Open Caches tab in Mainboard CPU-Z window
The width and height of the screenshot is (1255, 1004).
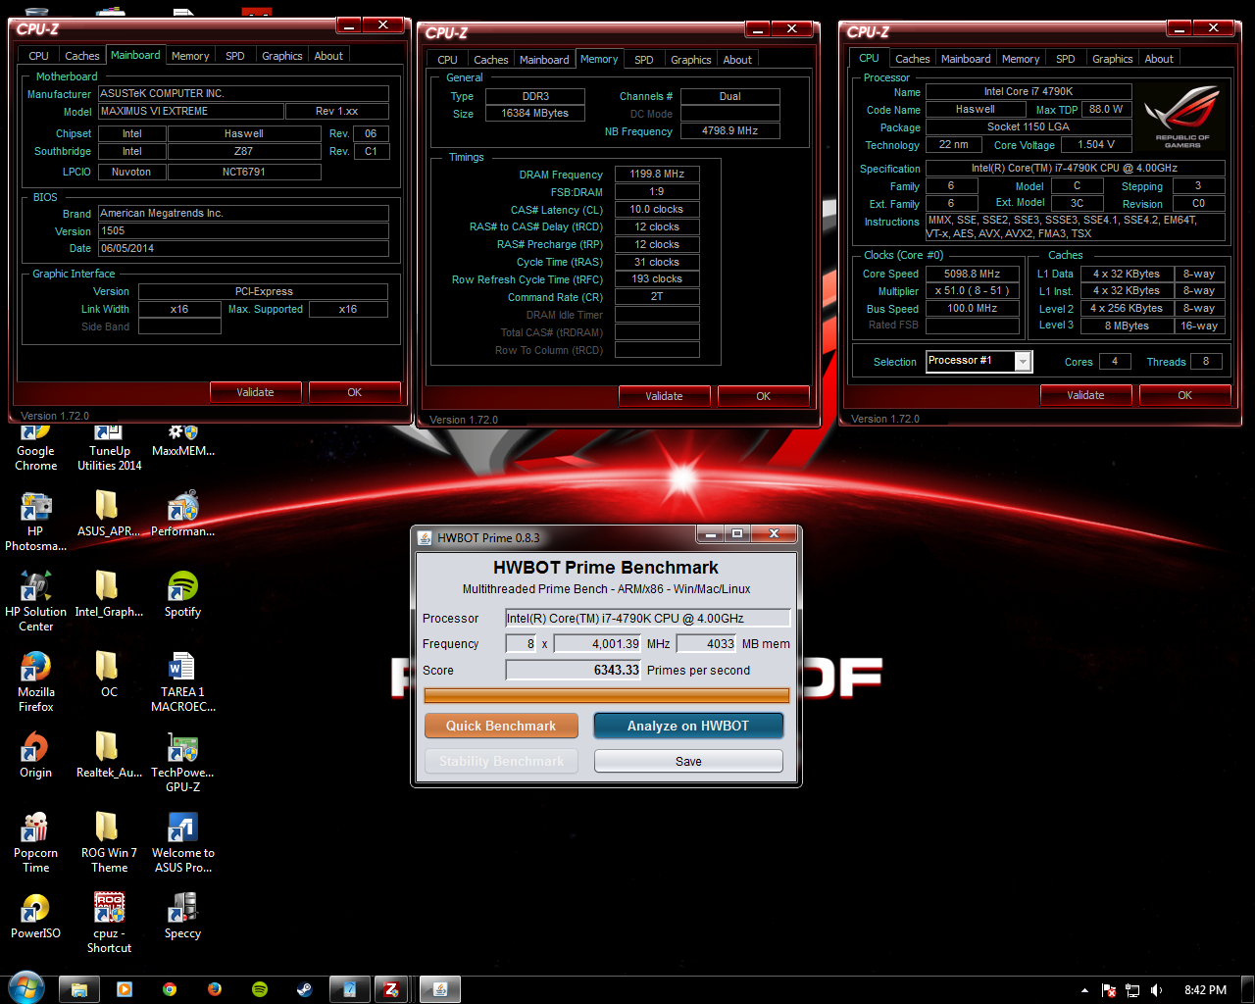(x=81, y=56)
